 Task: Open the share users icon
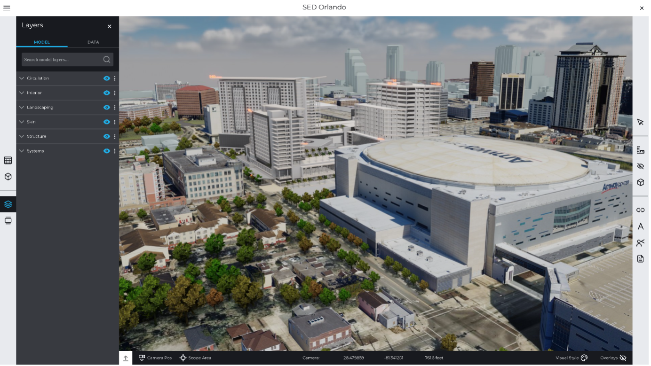click(640, 242)
